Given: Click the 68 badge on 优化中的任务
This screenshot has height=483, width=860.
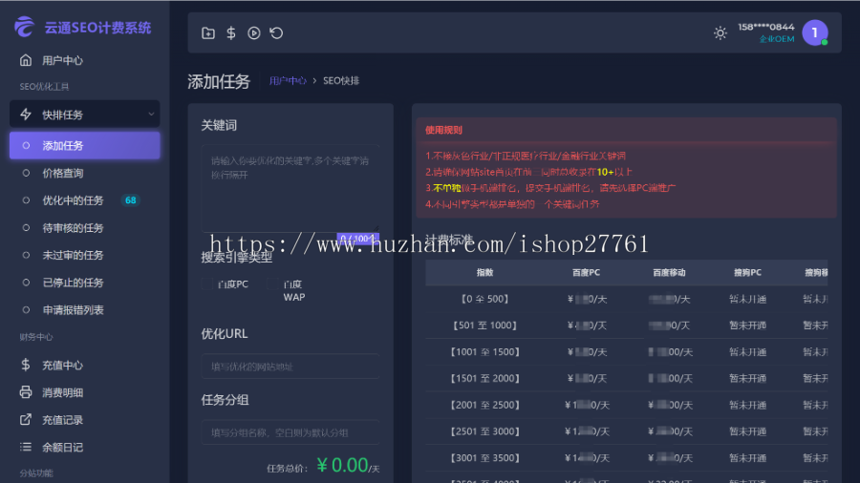Looking at the screenshot, I should click(x=131, y=200).
